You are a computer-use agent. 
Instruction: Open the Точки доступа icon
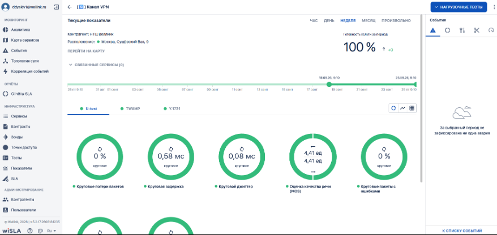pos(5,147)
